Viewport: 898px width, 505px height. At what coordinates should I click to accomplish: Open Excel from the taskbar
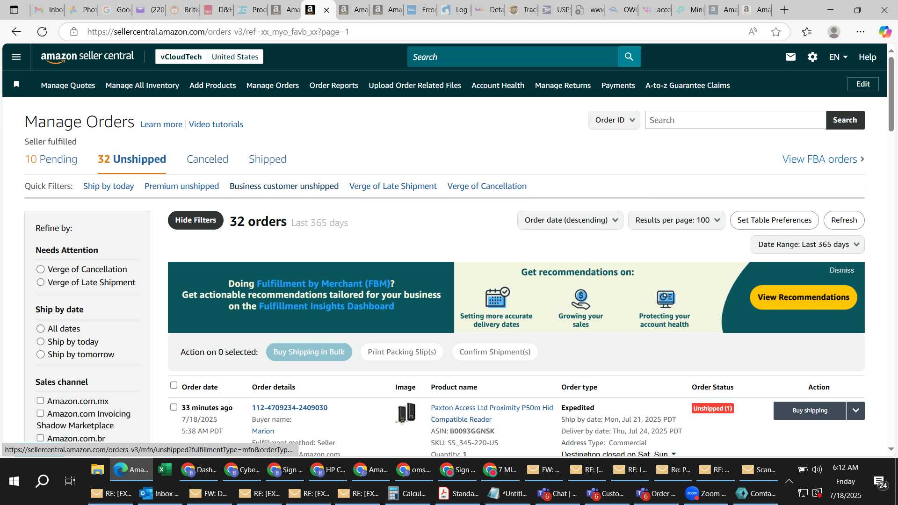[165, 469]
